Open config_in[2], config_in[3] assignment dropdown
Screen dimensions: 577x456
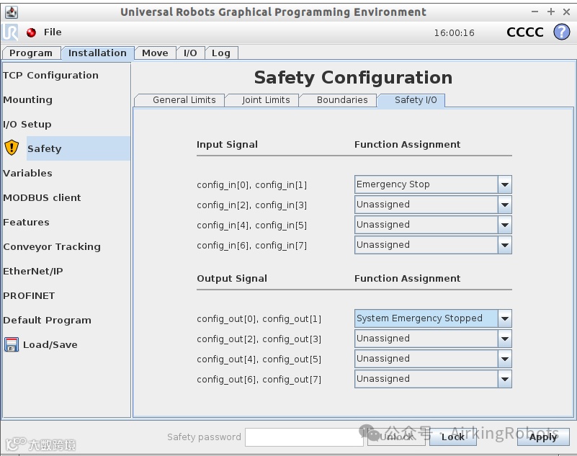pyautogui.click(x=504, y=205)
